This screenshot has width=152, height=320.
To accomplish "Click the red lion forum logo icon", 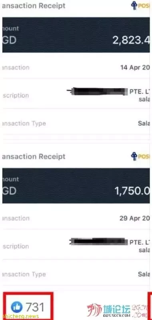I will click(94, 310).
